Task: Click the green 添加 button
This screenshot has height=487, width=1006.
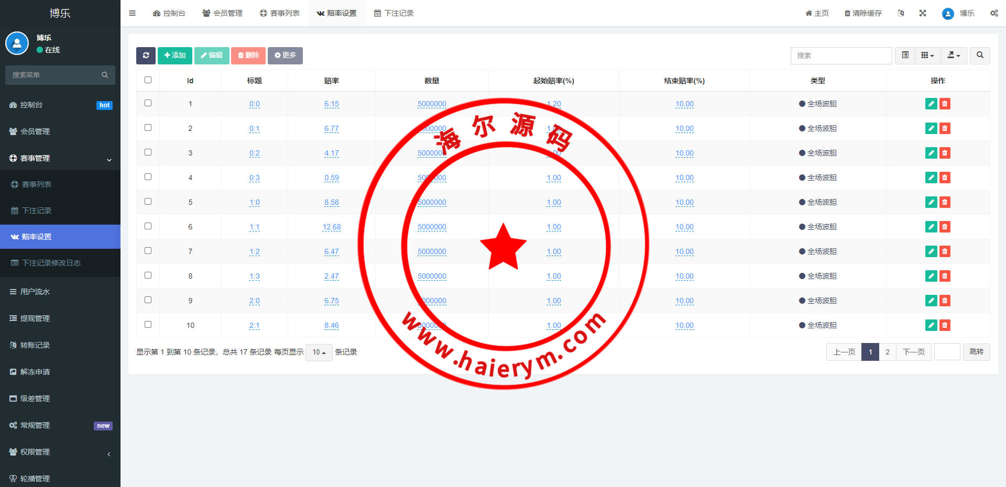Action: [175, 56]
